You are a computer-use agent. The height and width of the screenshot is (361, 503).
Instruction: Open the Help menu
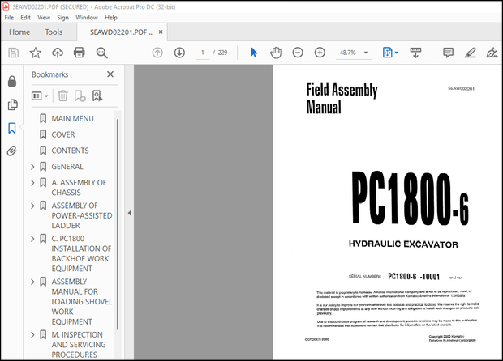click(111, 18)
